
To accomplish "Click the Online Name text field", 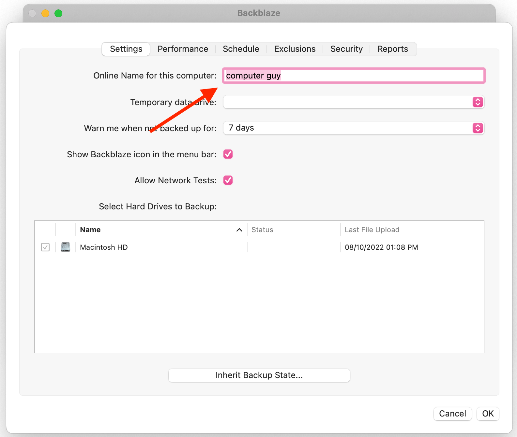I will click(x=354, y=76).
